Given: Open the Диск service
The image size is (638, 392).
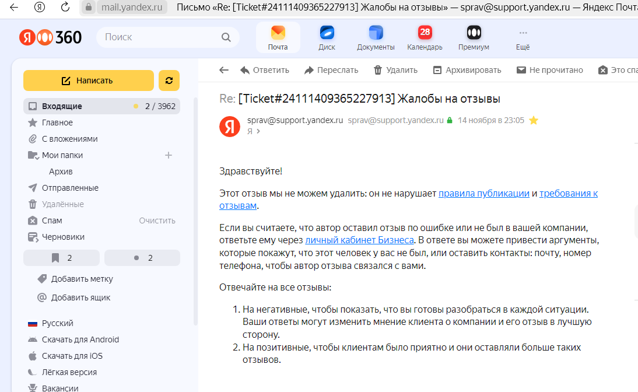Looking at the screenshot, I should (327, 37).
